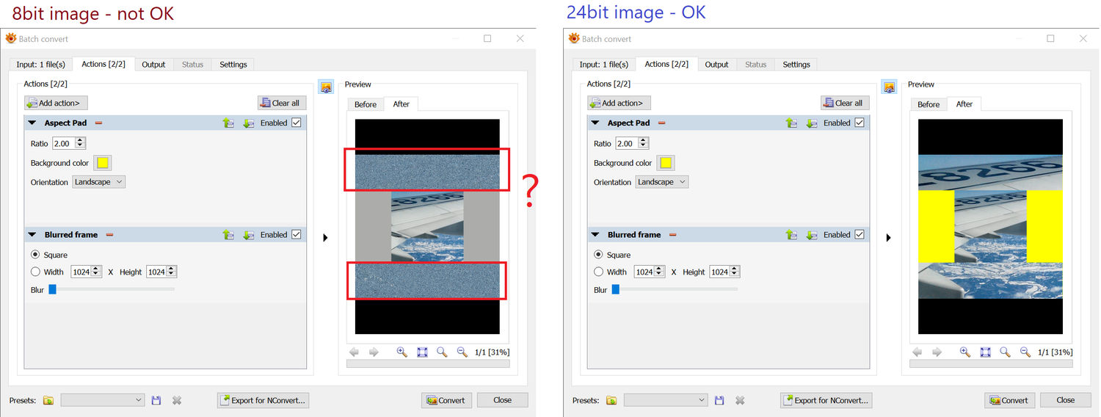Viewport: 1101px width, 417px height.
Task: Click Clear all button in 24bit window
Action: [x=845, y=103]
